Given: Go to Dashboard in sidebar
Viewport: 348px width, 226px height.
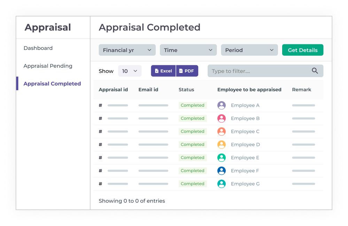Looking at the screenshot, I should (38, 48).
